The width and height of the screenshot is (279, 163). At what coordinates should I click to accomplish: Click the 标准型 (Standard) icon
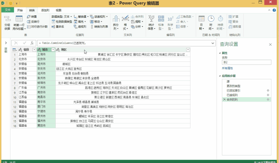tap(161, 19)
